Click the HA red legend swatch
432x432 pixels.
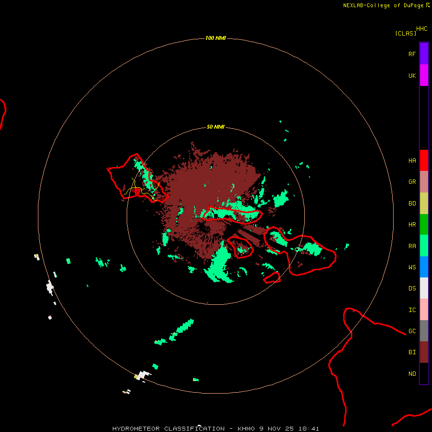[x=424, y=160]
